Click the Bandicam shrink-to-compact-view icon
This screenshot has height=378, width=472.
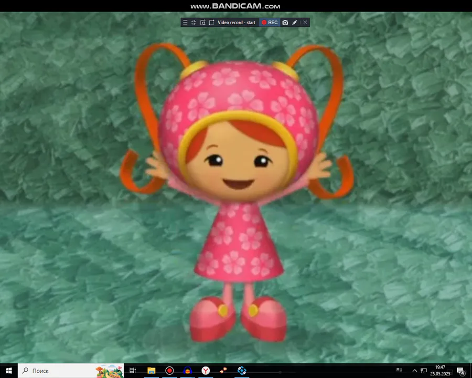coord(194,22)
